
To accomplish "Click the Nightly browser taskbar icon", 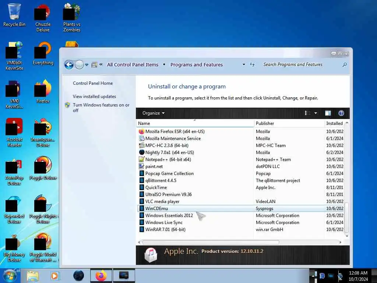I will [79, 276].
